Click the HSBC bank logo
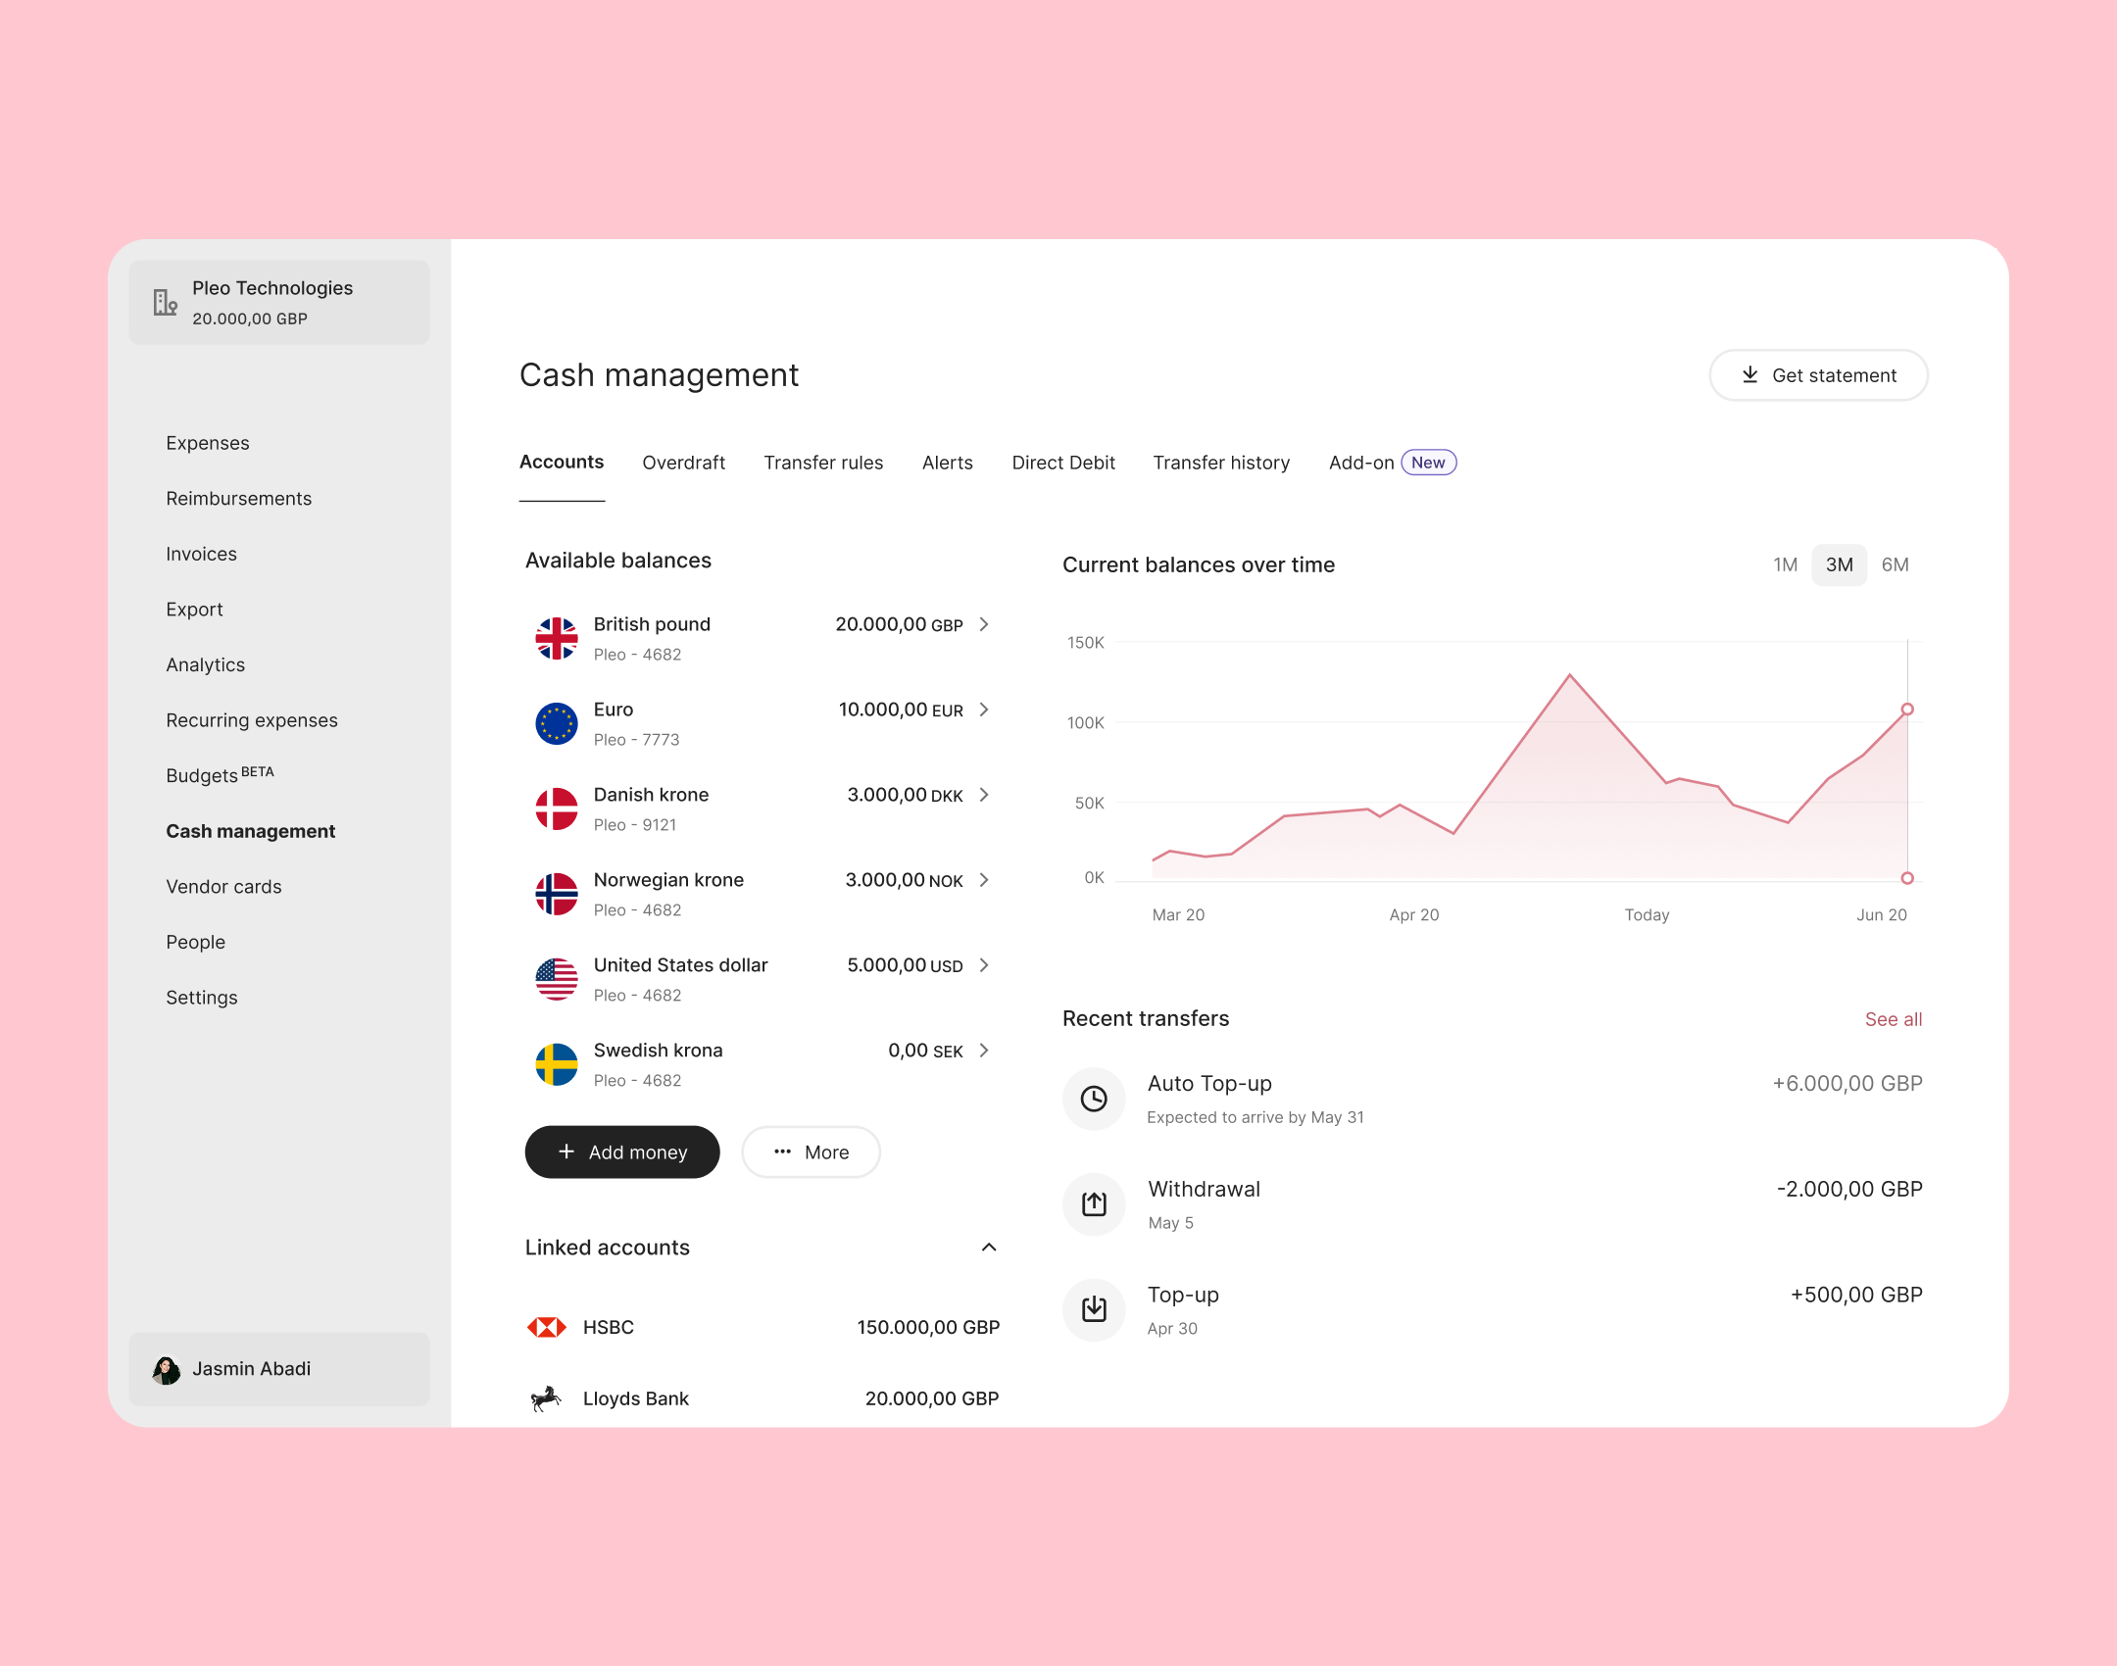 pos(547,1327)
